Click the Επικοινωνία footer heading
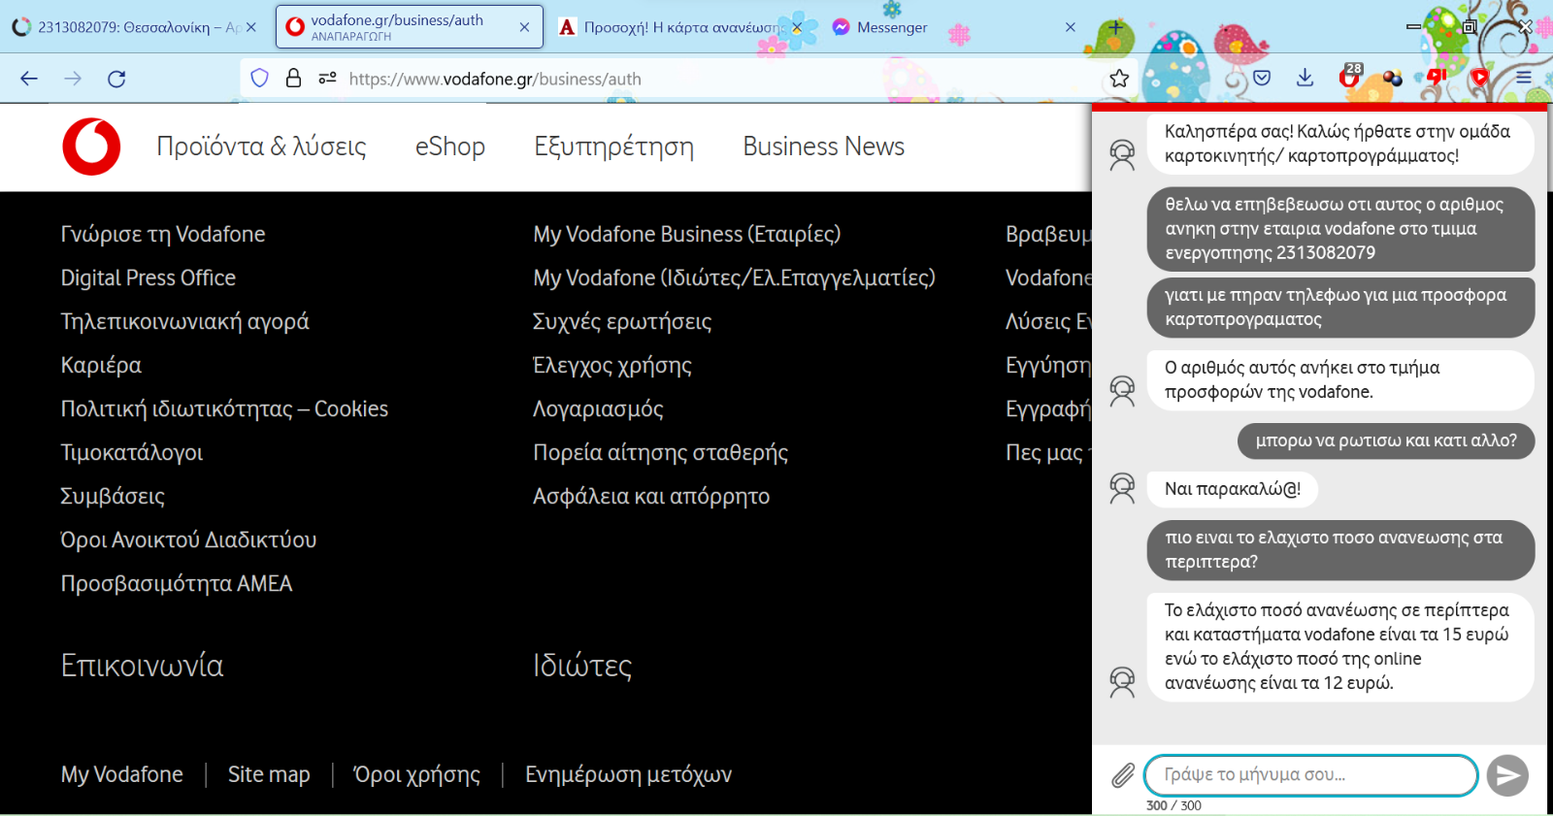Screen dimensions: 1553x816 click(x=142, y=666)
